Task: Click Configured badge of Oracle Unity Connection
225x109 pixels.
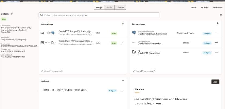Action: pos(207,43)
